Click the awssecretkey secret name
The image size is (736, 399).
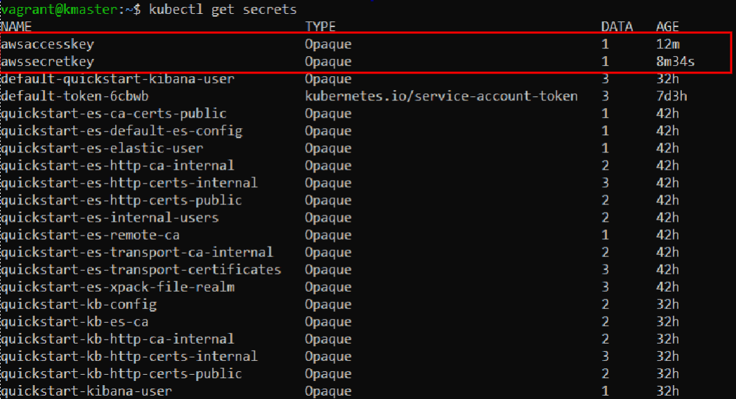point(47,62)
